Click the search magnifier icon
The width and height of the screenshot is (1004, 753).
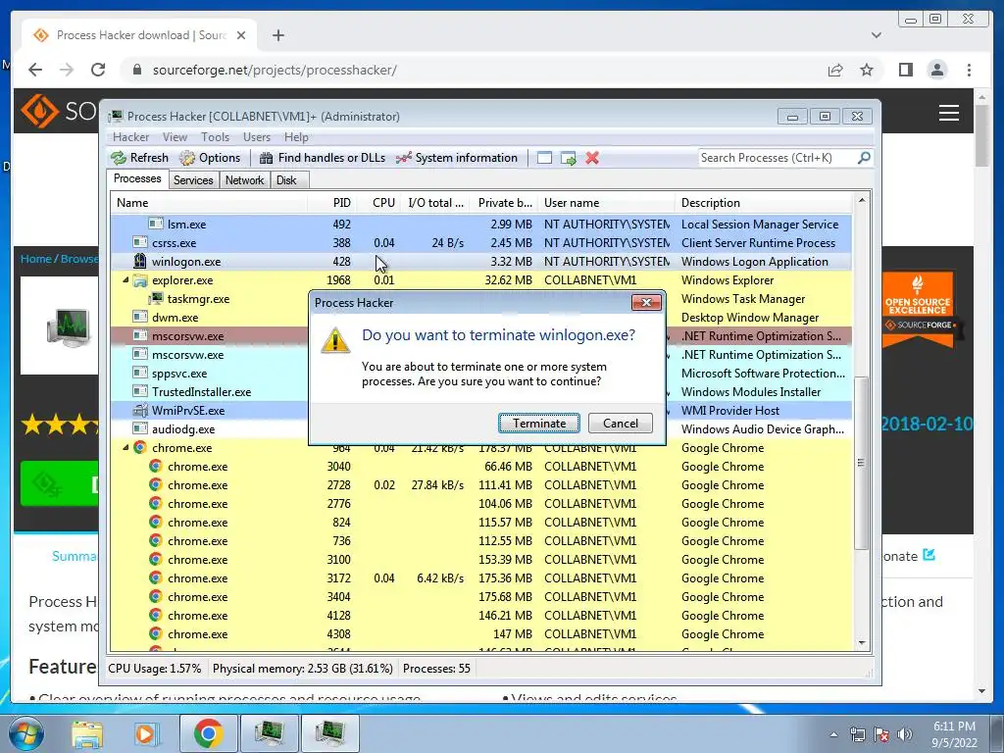point(864,158)
